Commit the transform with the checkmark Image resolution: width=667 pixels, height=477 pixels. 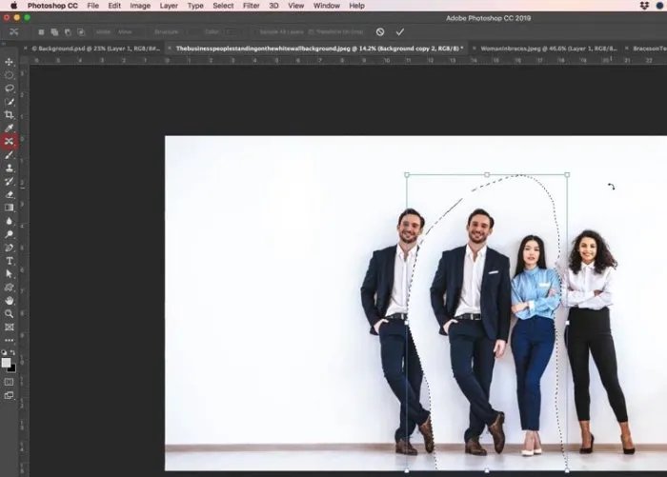[x=400, y=31]
